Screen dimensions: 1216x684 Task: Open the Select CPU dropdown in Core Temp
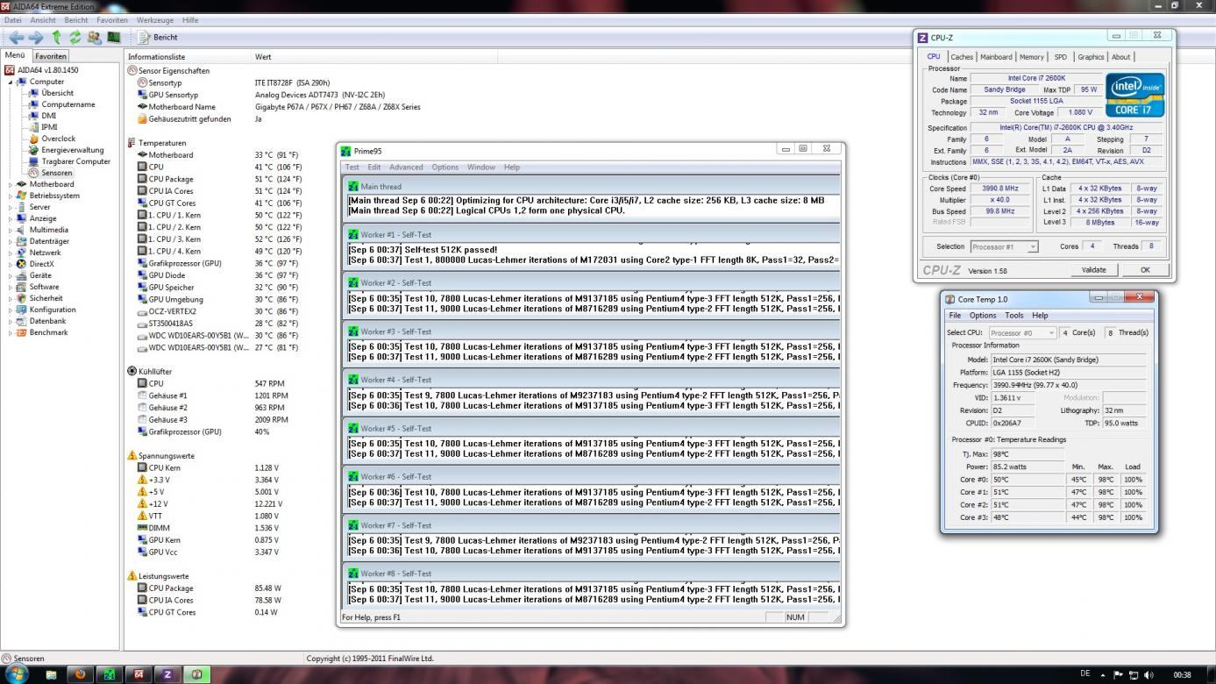(1022, 332)
